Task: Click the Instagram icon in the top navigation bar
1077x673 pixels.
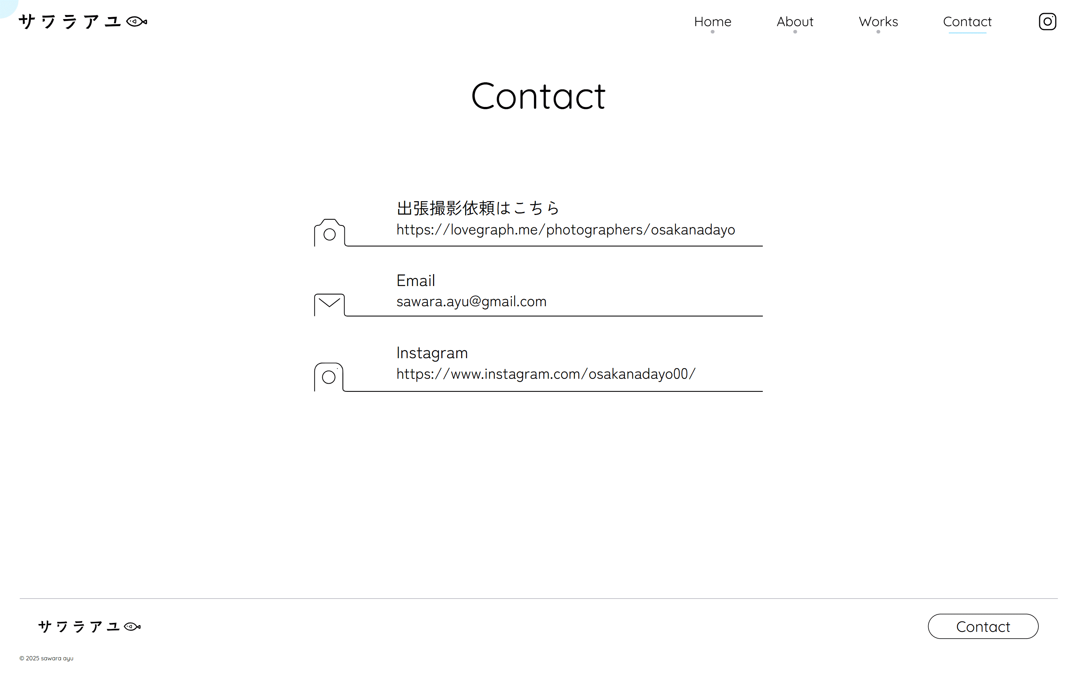Action: click(x=1047, y=21)
